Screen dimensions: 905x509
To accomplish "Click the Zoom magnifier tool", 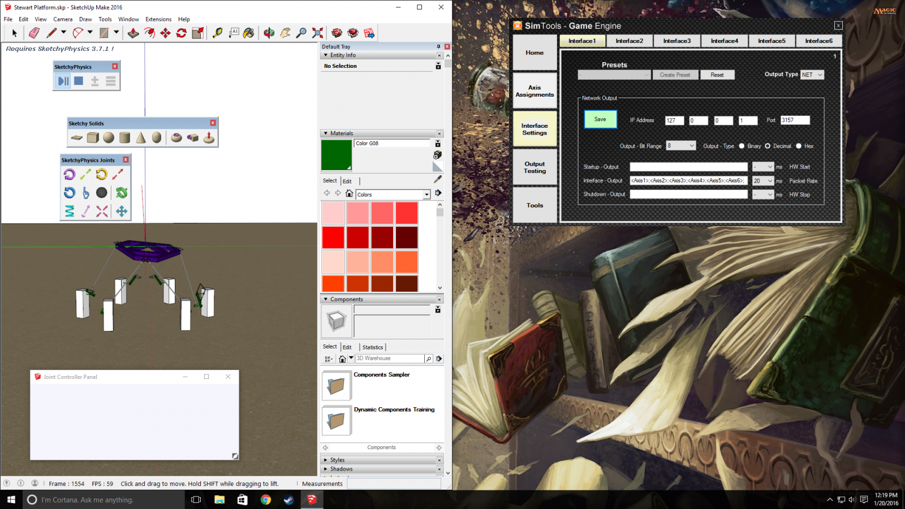I will (x=301, y=33).
